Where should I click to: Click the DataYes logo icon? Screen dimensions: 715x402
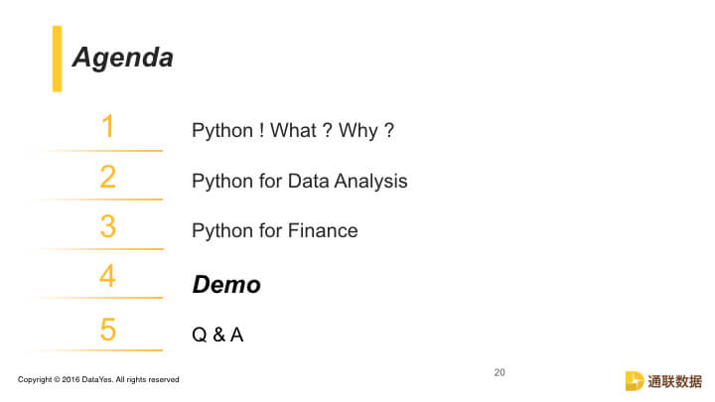[635, 381]
